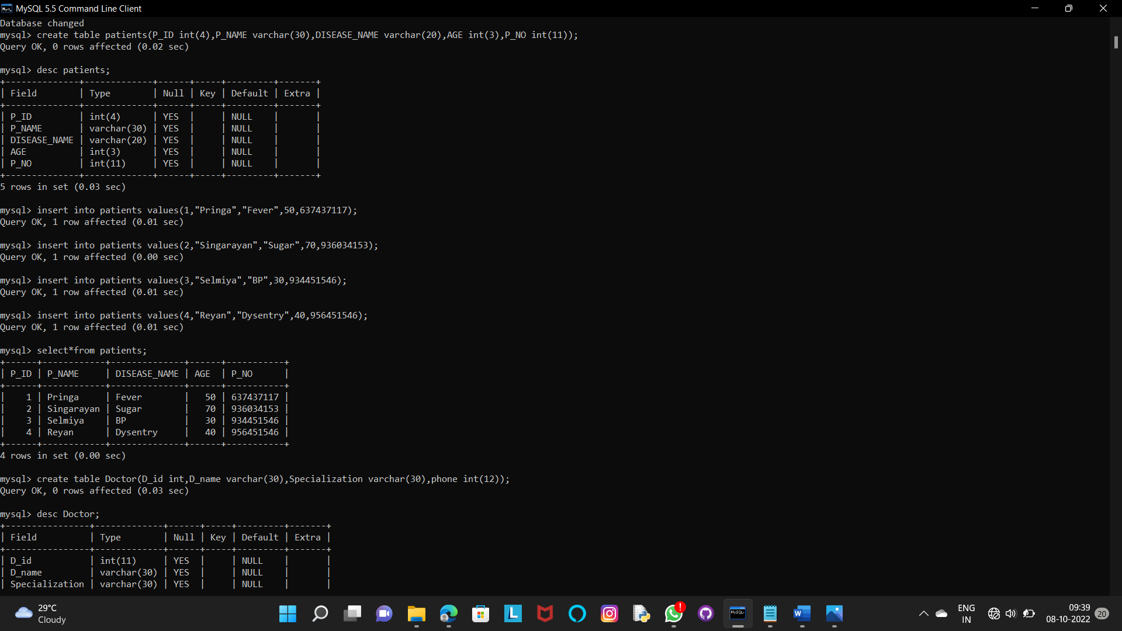Open the MySQL window system menu icon
The width and height of the screenshot is (1122, 631).
tap(6, 8)
